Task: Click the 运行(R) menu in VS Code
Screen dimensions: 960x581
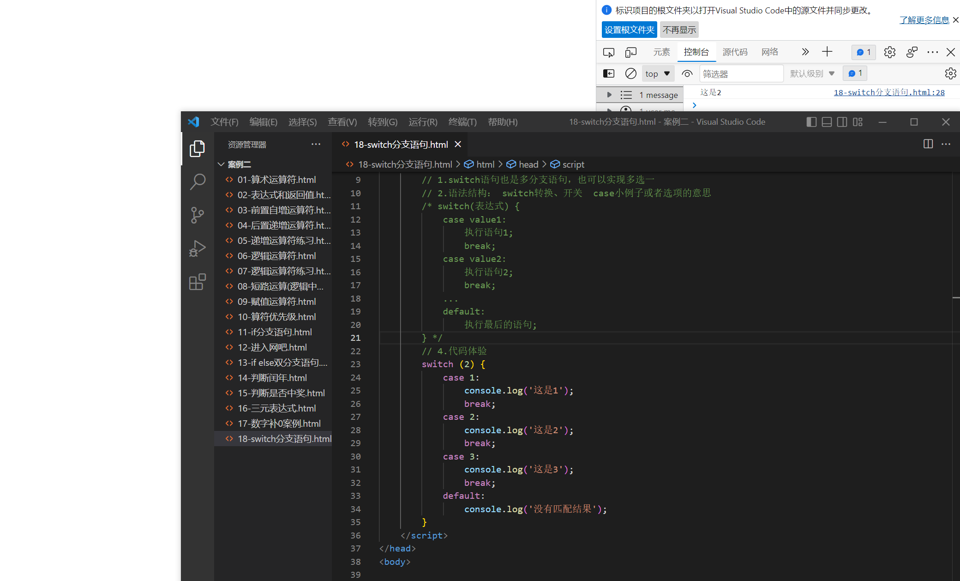Action: coord(423,122)
